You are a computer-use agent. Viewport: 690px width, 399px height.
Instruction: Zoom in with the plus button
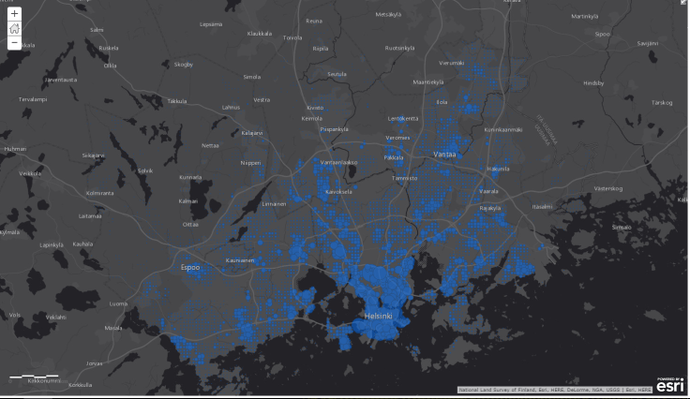click(x=14, y=14)
